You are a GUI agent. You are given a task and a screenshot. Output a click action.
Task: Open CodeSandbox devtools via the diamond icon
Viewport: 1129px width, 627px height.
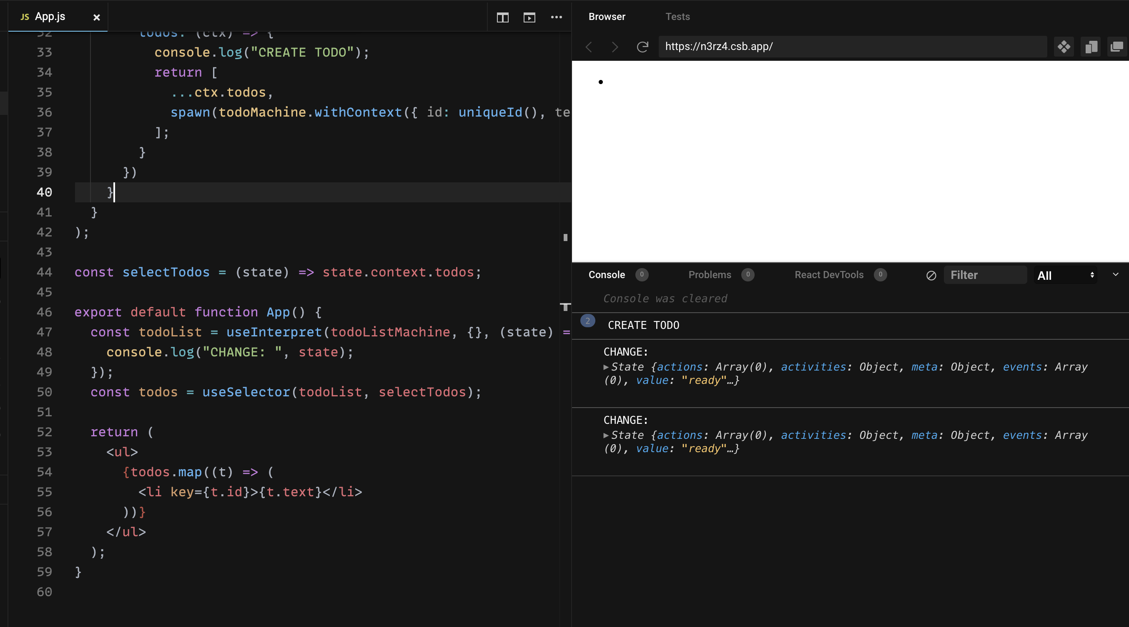pos(1064,47)
